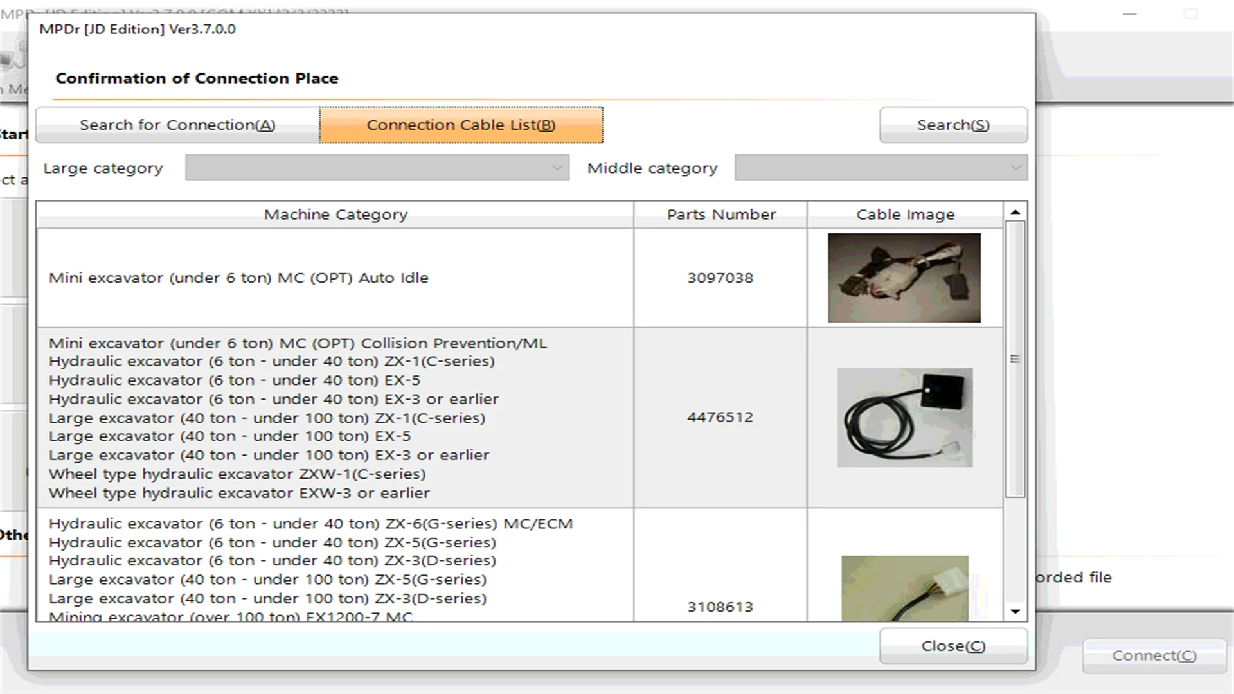Select Large excavator (40 ton - under 100 ton) EX-5 line
Image resolution: width=1234 pixels, height=694 pixels.
[229, 436]
